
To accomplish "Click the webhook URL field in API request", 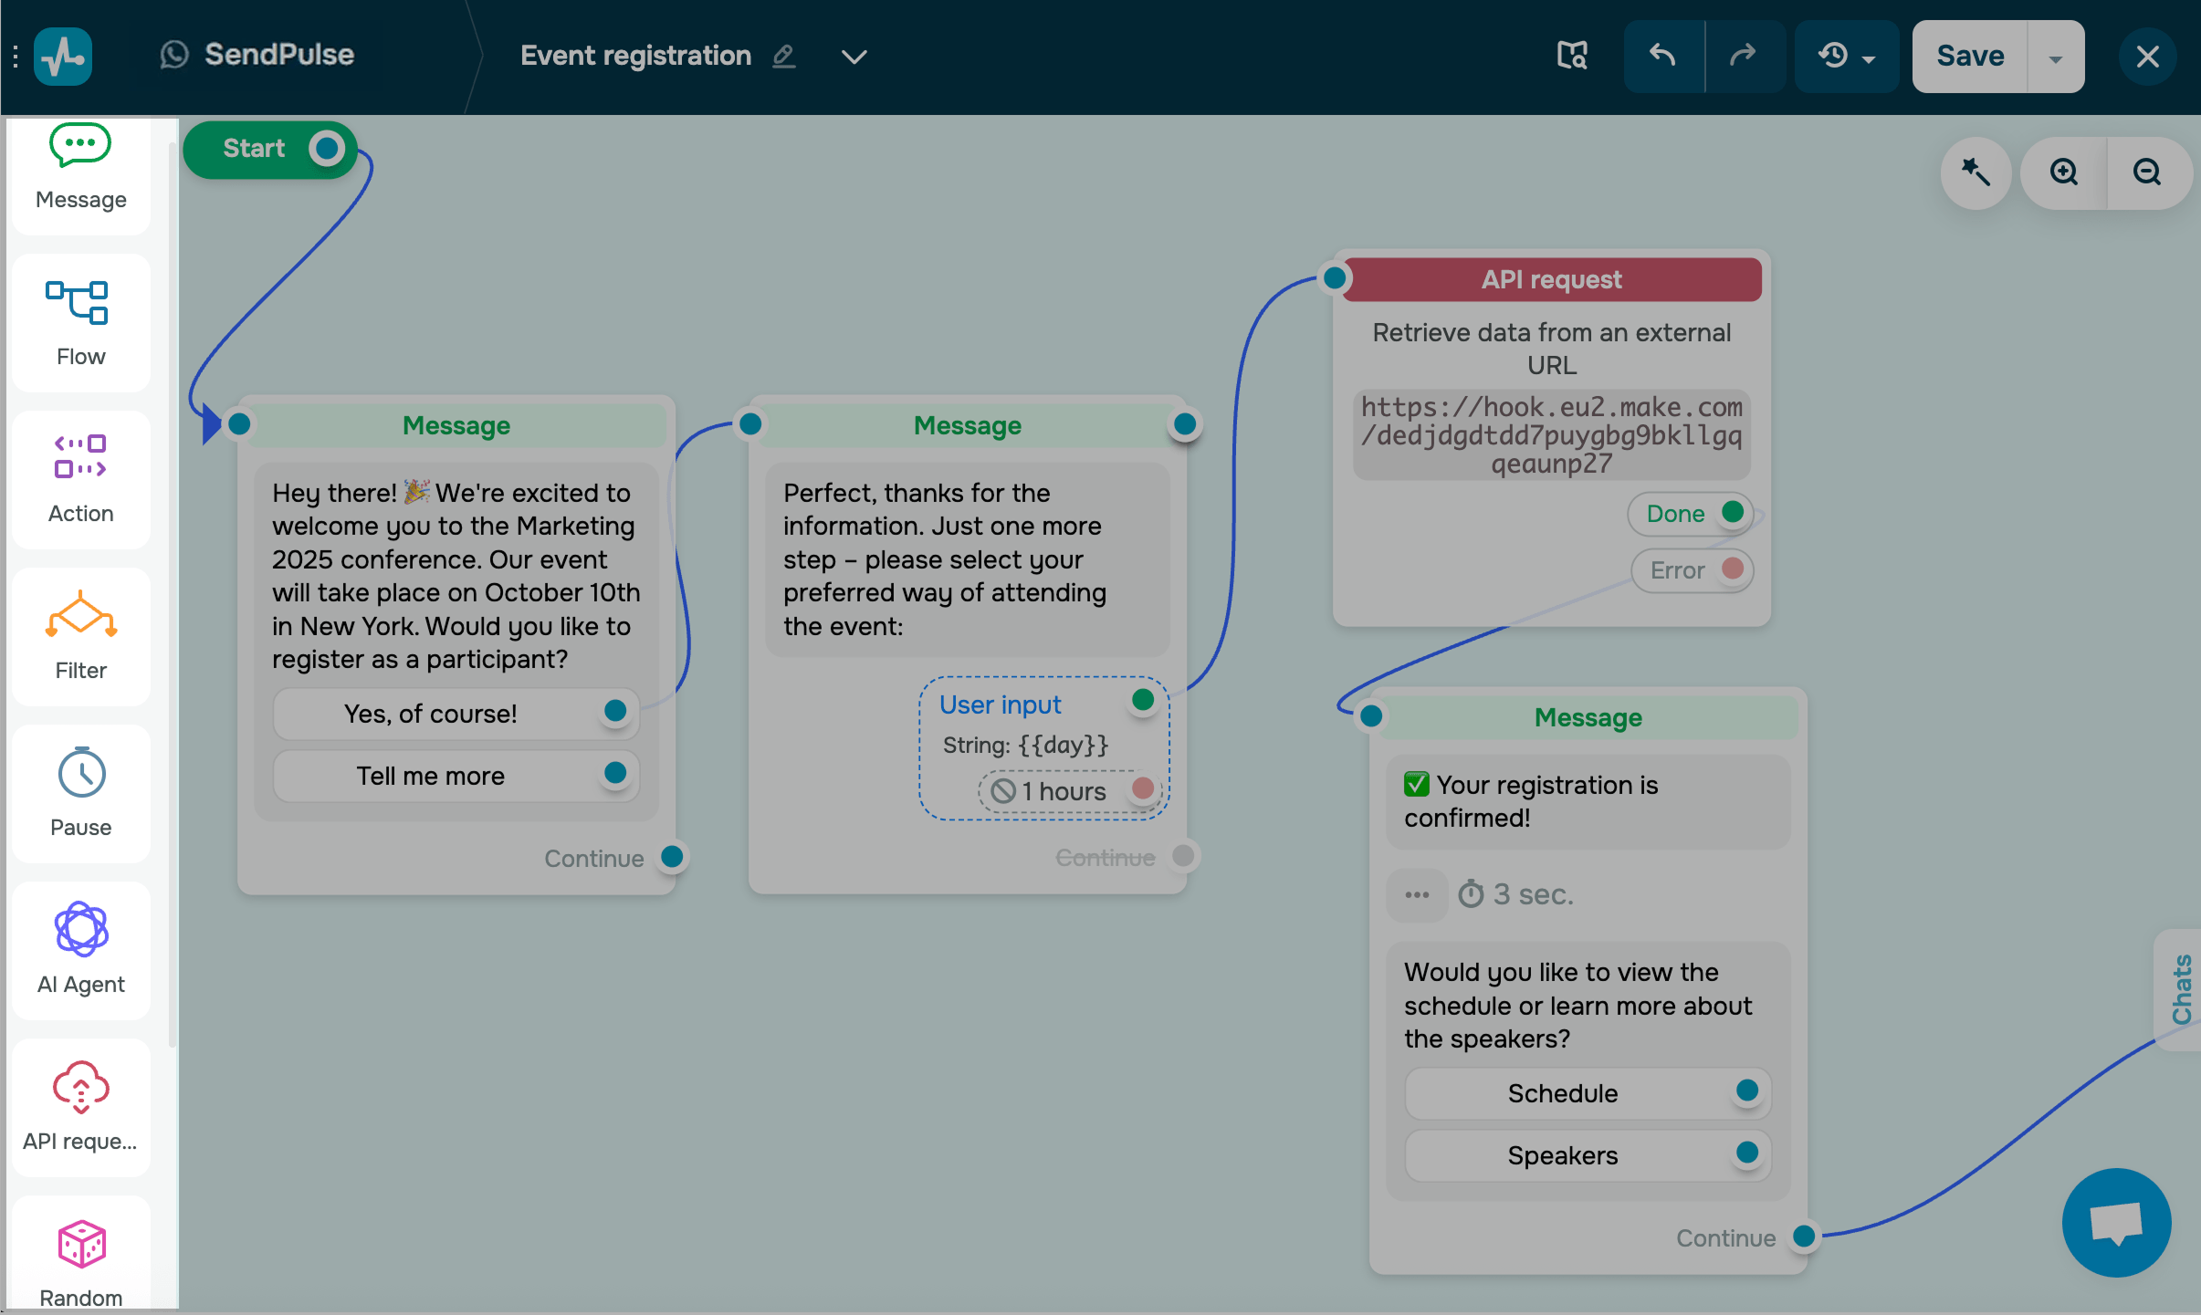I will pos(1551,435).
